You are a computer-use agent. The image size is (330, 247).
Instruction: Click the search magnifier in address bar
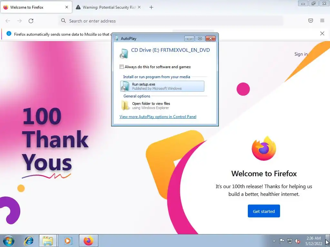[x=63, y=21]
